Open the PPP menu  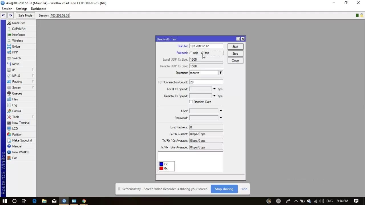[15, 52]
